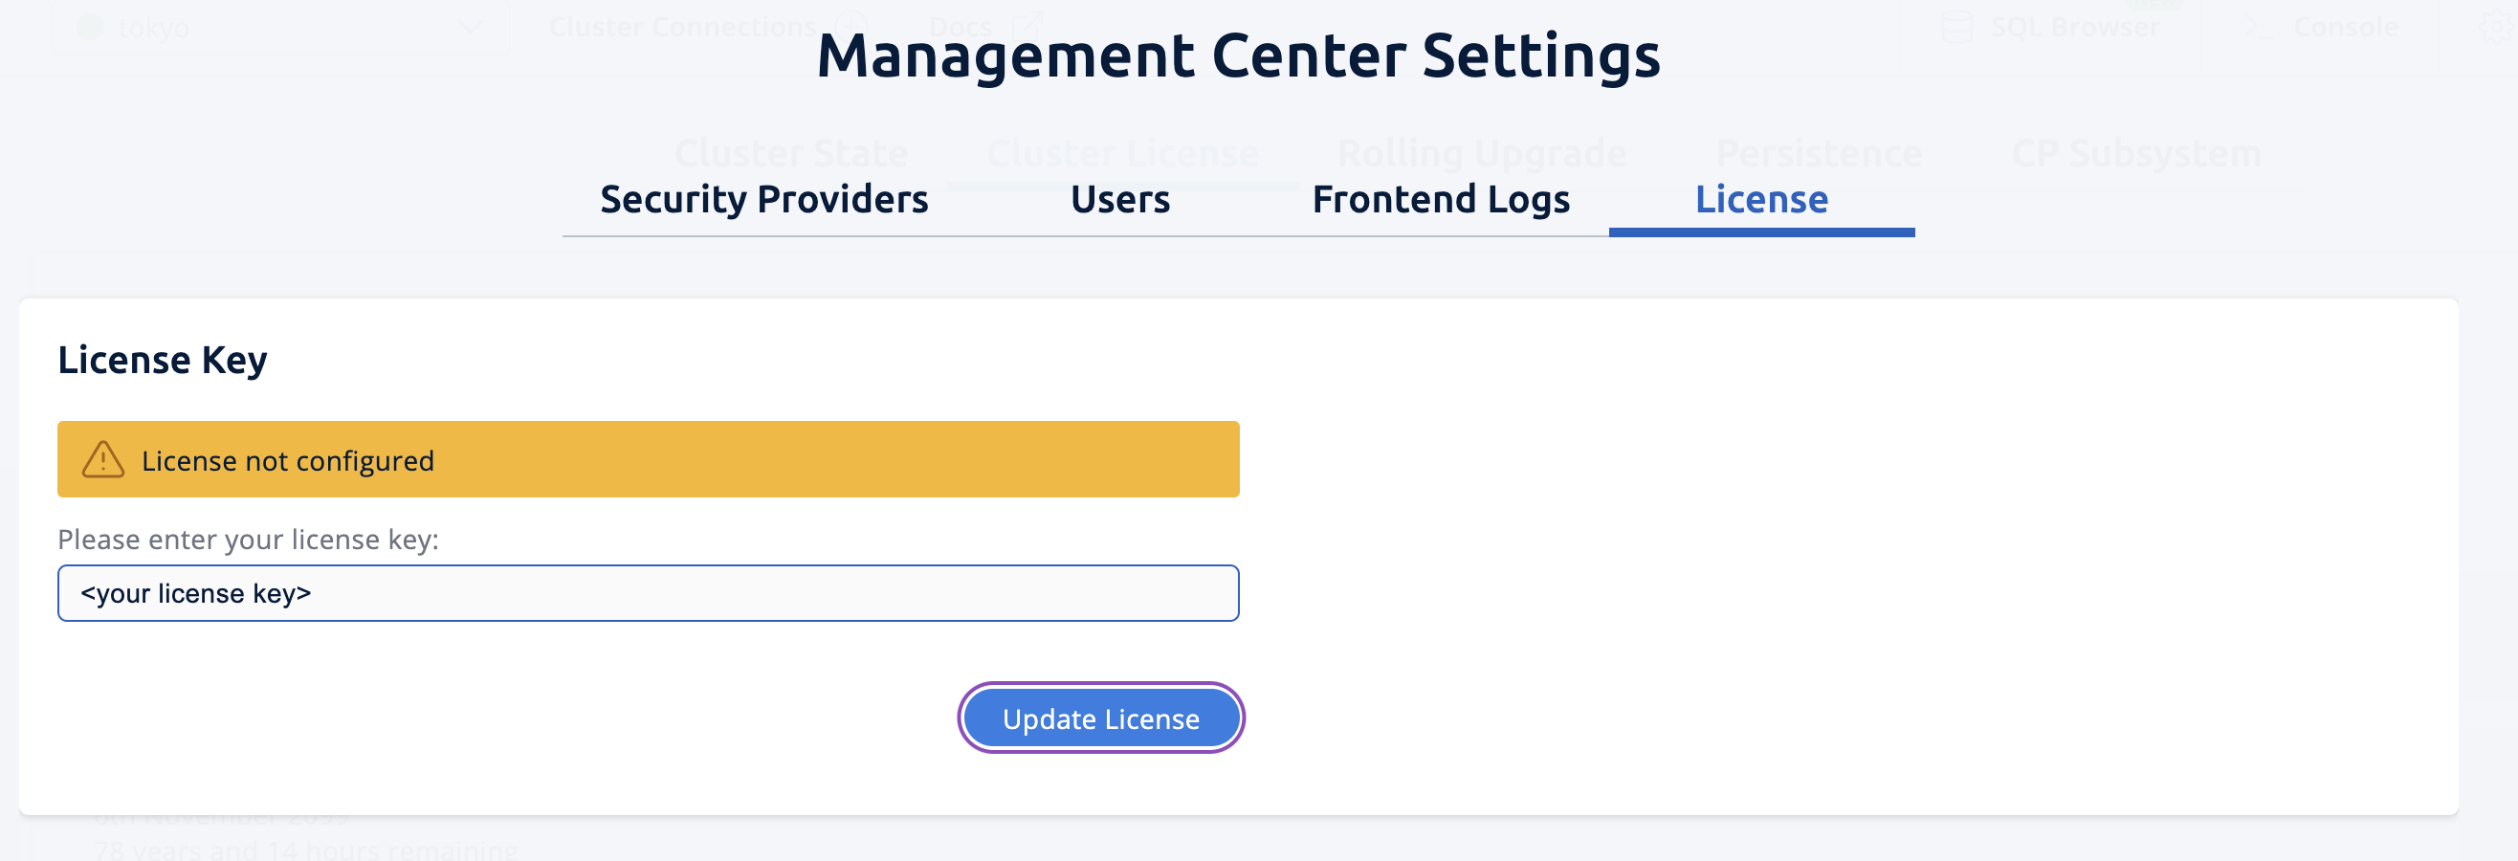2518x861 pixels.
Task: Click the warning triangle icon
Action: (102, 459)
